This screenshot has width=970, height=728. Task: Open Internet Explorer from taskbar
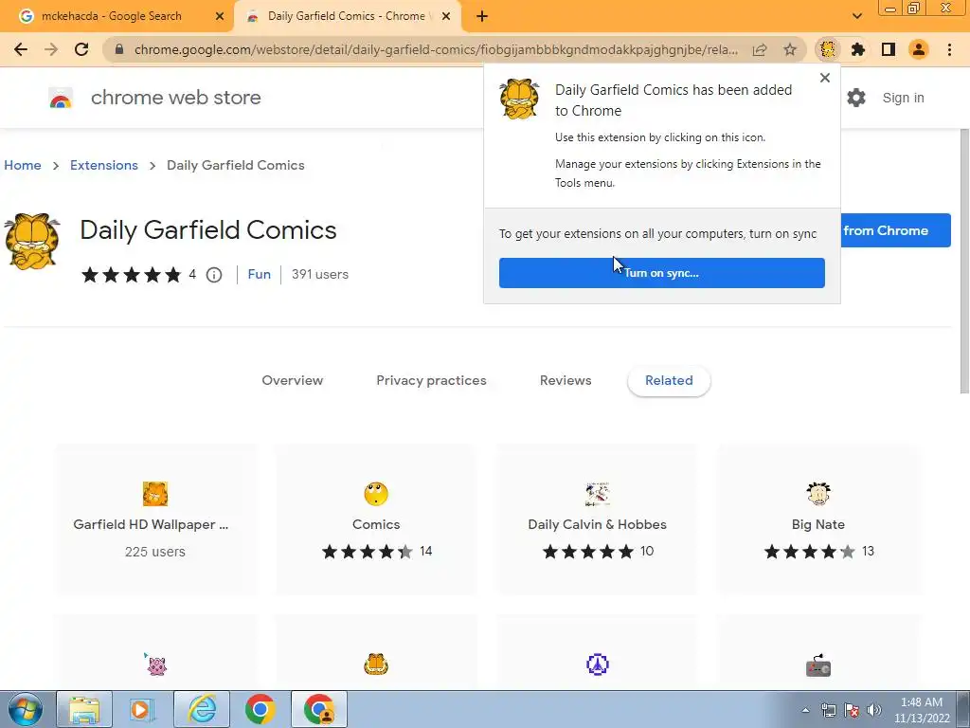[x=202, y=709]
